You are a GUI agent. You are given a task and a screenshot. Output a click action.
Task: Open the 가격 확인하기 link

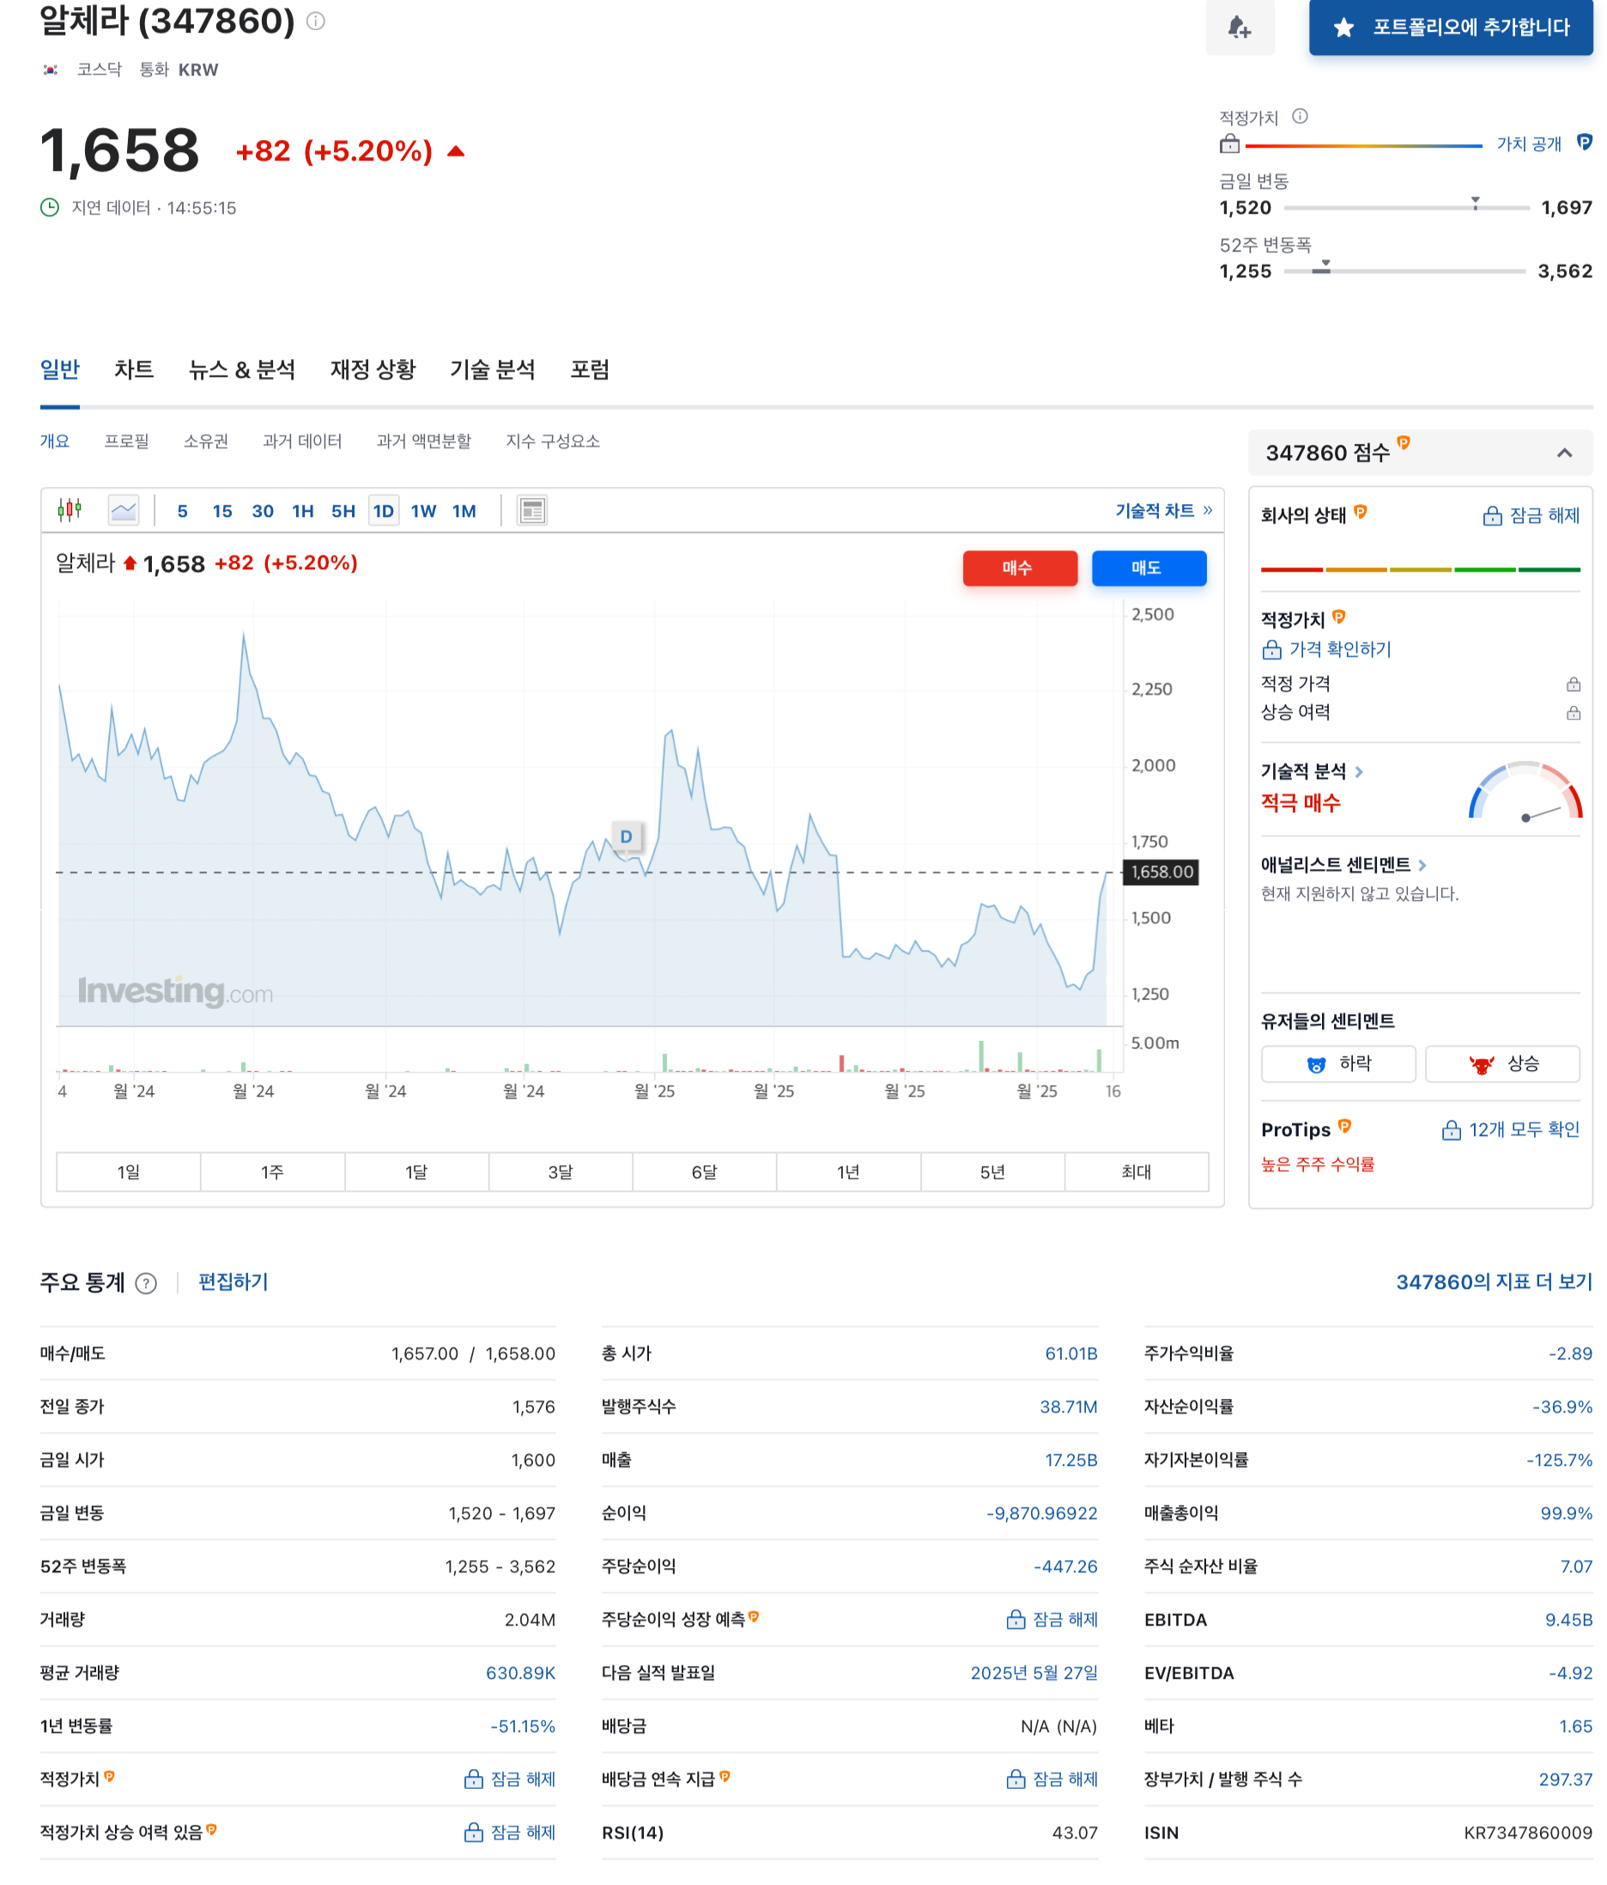(x=1327, y=648)
